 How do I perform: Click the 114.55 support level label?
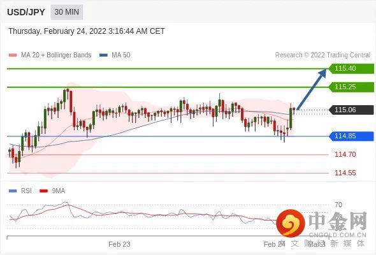(345, 173)
